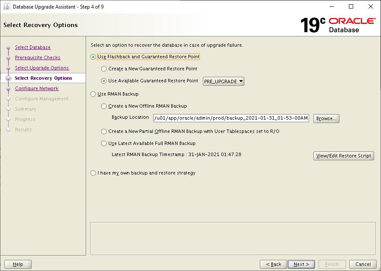
Task: Open the View/Edit Restore Script dialog
Action: (343, 156)
